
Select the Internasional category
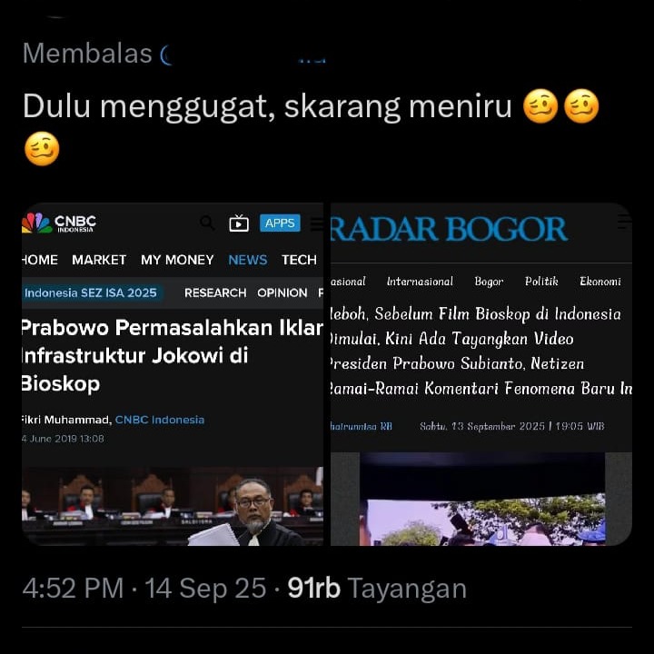(x=420, y=282)
